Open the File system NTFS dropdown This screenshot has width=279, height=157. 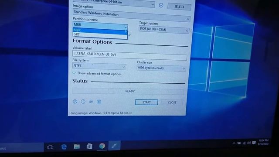coord(99,66)
